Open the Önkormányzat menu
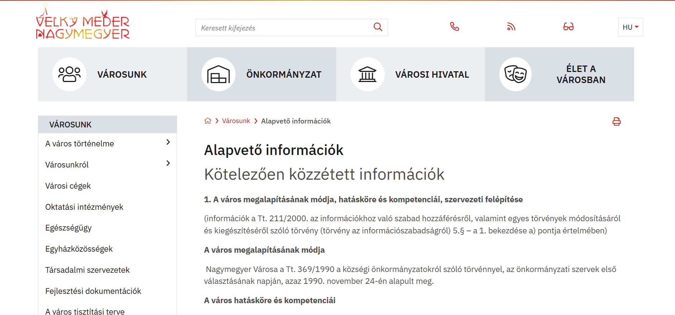The width and height of the screenshot is (675, 315). point(284,74)
